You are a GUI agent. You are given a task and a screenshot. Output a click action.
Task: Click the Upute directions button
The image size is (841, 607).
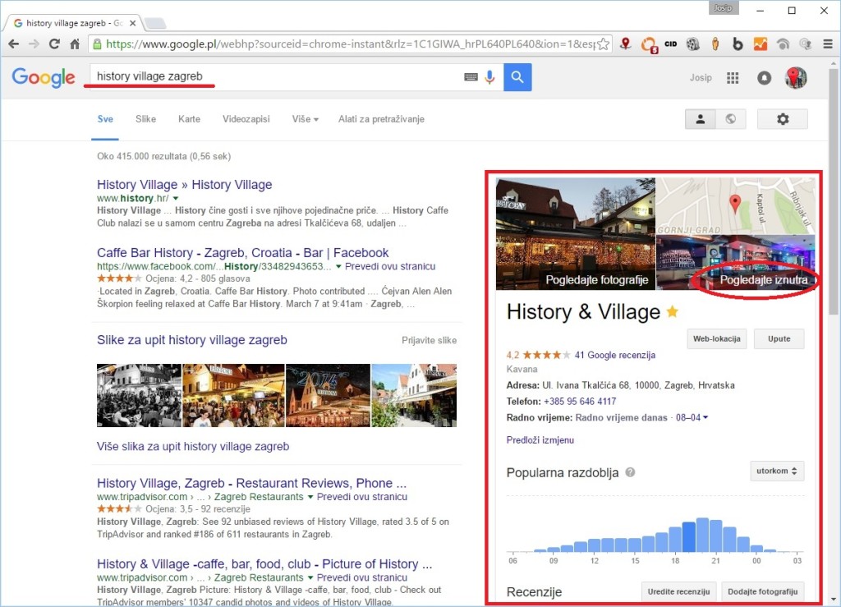[779, 339]
